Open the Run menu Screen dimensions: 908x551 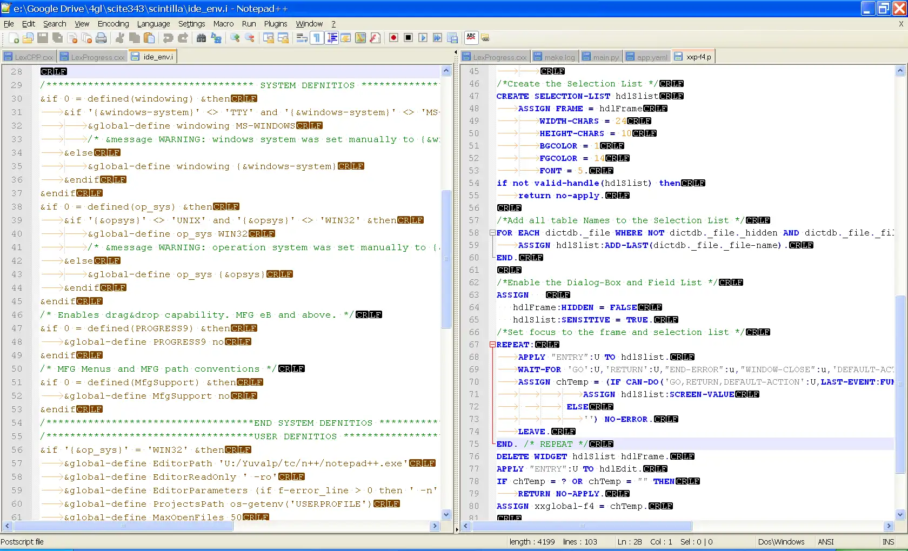[x=249, y=24]
